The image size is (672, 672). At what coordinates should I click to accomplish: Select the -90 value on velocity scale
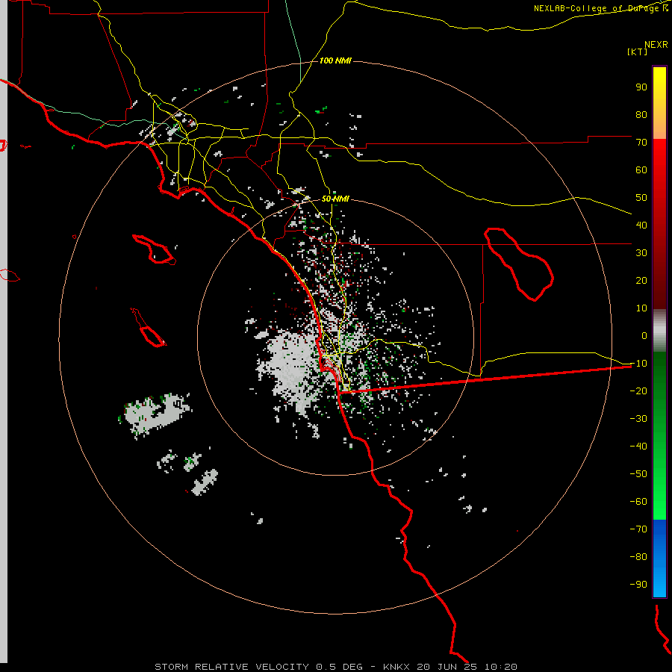coord(638,585)
